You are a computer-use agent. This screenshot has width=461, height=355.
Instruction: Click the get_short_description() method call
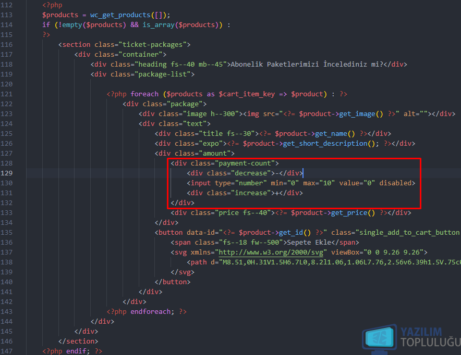pos(329,144)
